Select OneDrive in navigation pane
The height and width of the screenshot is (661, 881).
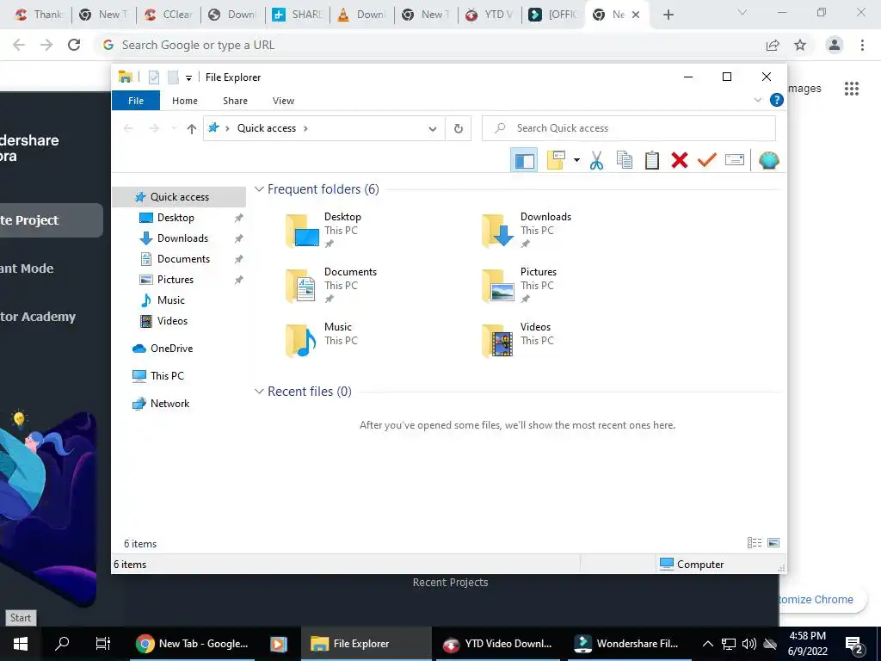pyautogui.click(x=171, y=349)
